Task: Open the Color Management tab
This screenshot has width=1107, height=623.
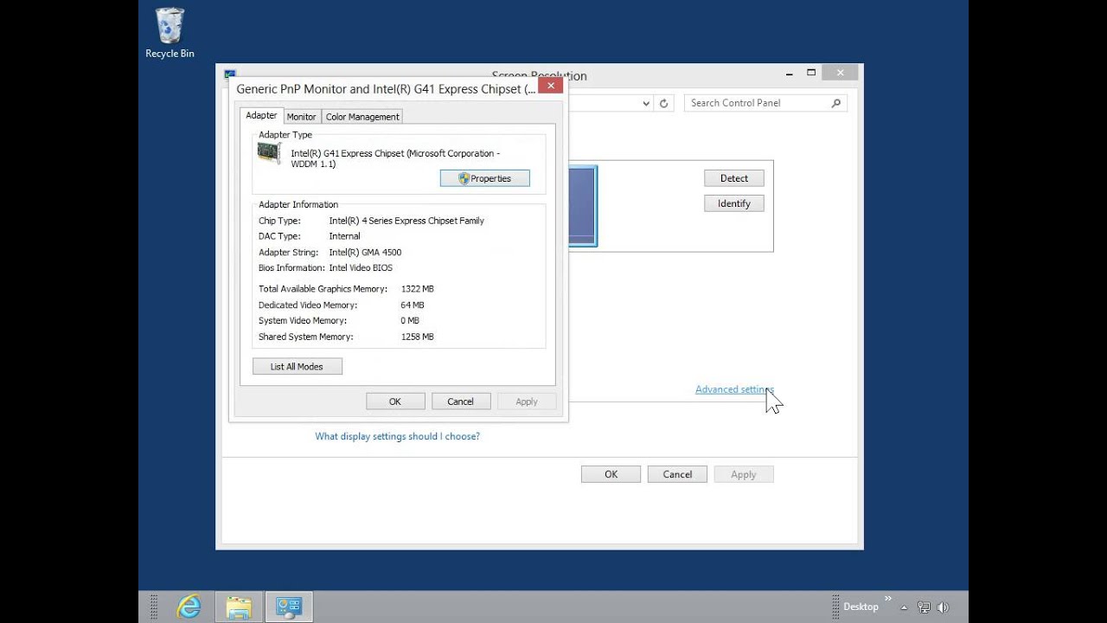Action: click(x=362, y=117)
